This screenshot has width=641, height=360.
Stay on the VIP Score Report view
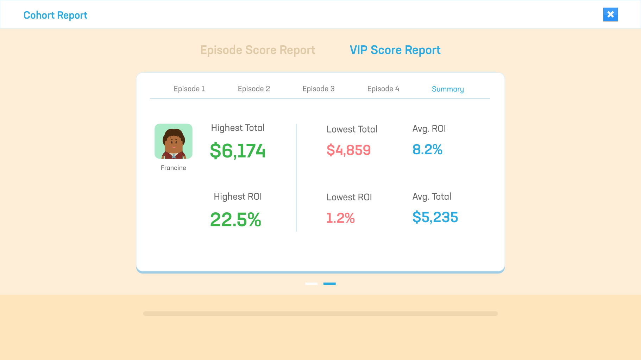(x=395, y=50)
